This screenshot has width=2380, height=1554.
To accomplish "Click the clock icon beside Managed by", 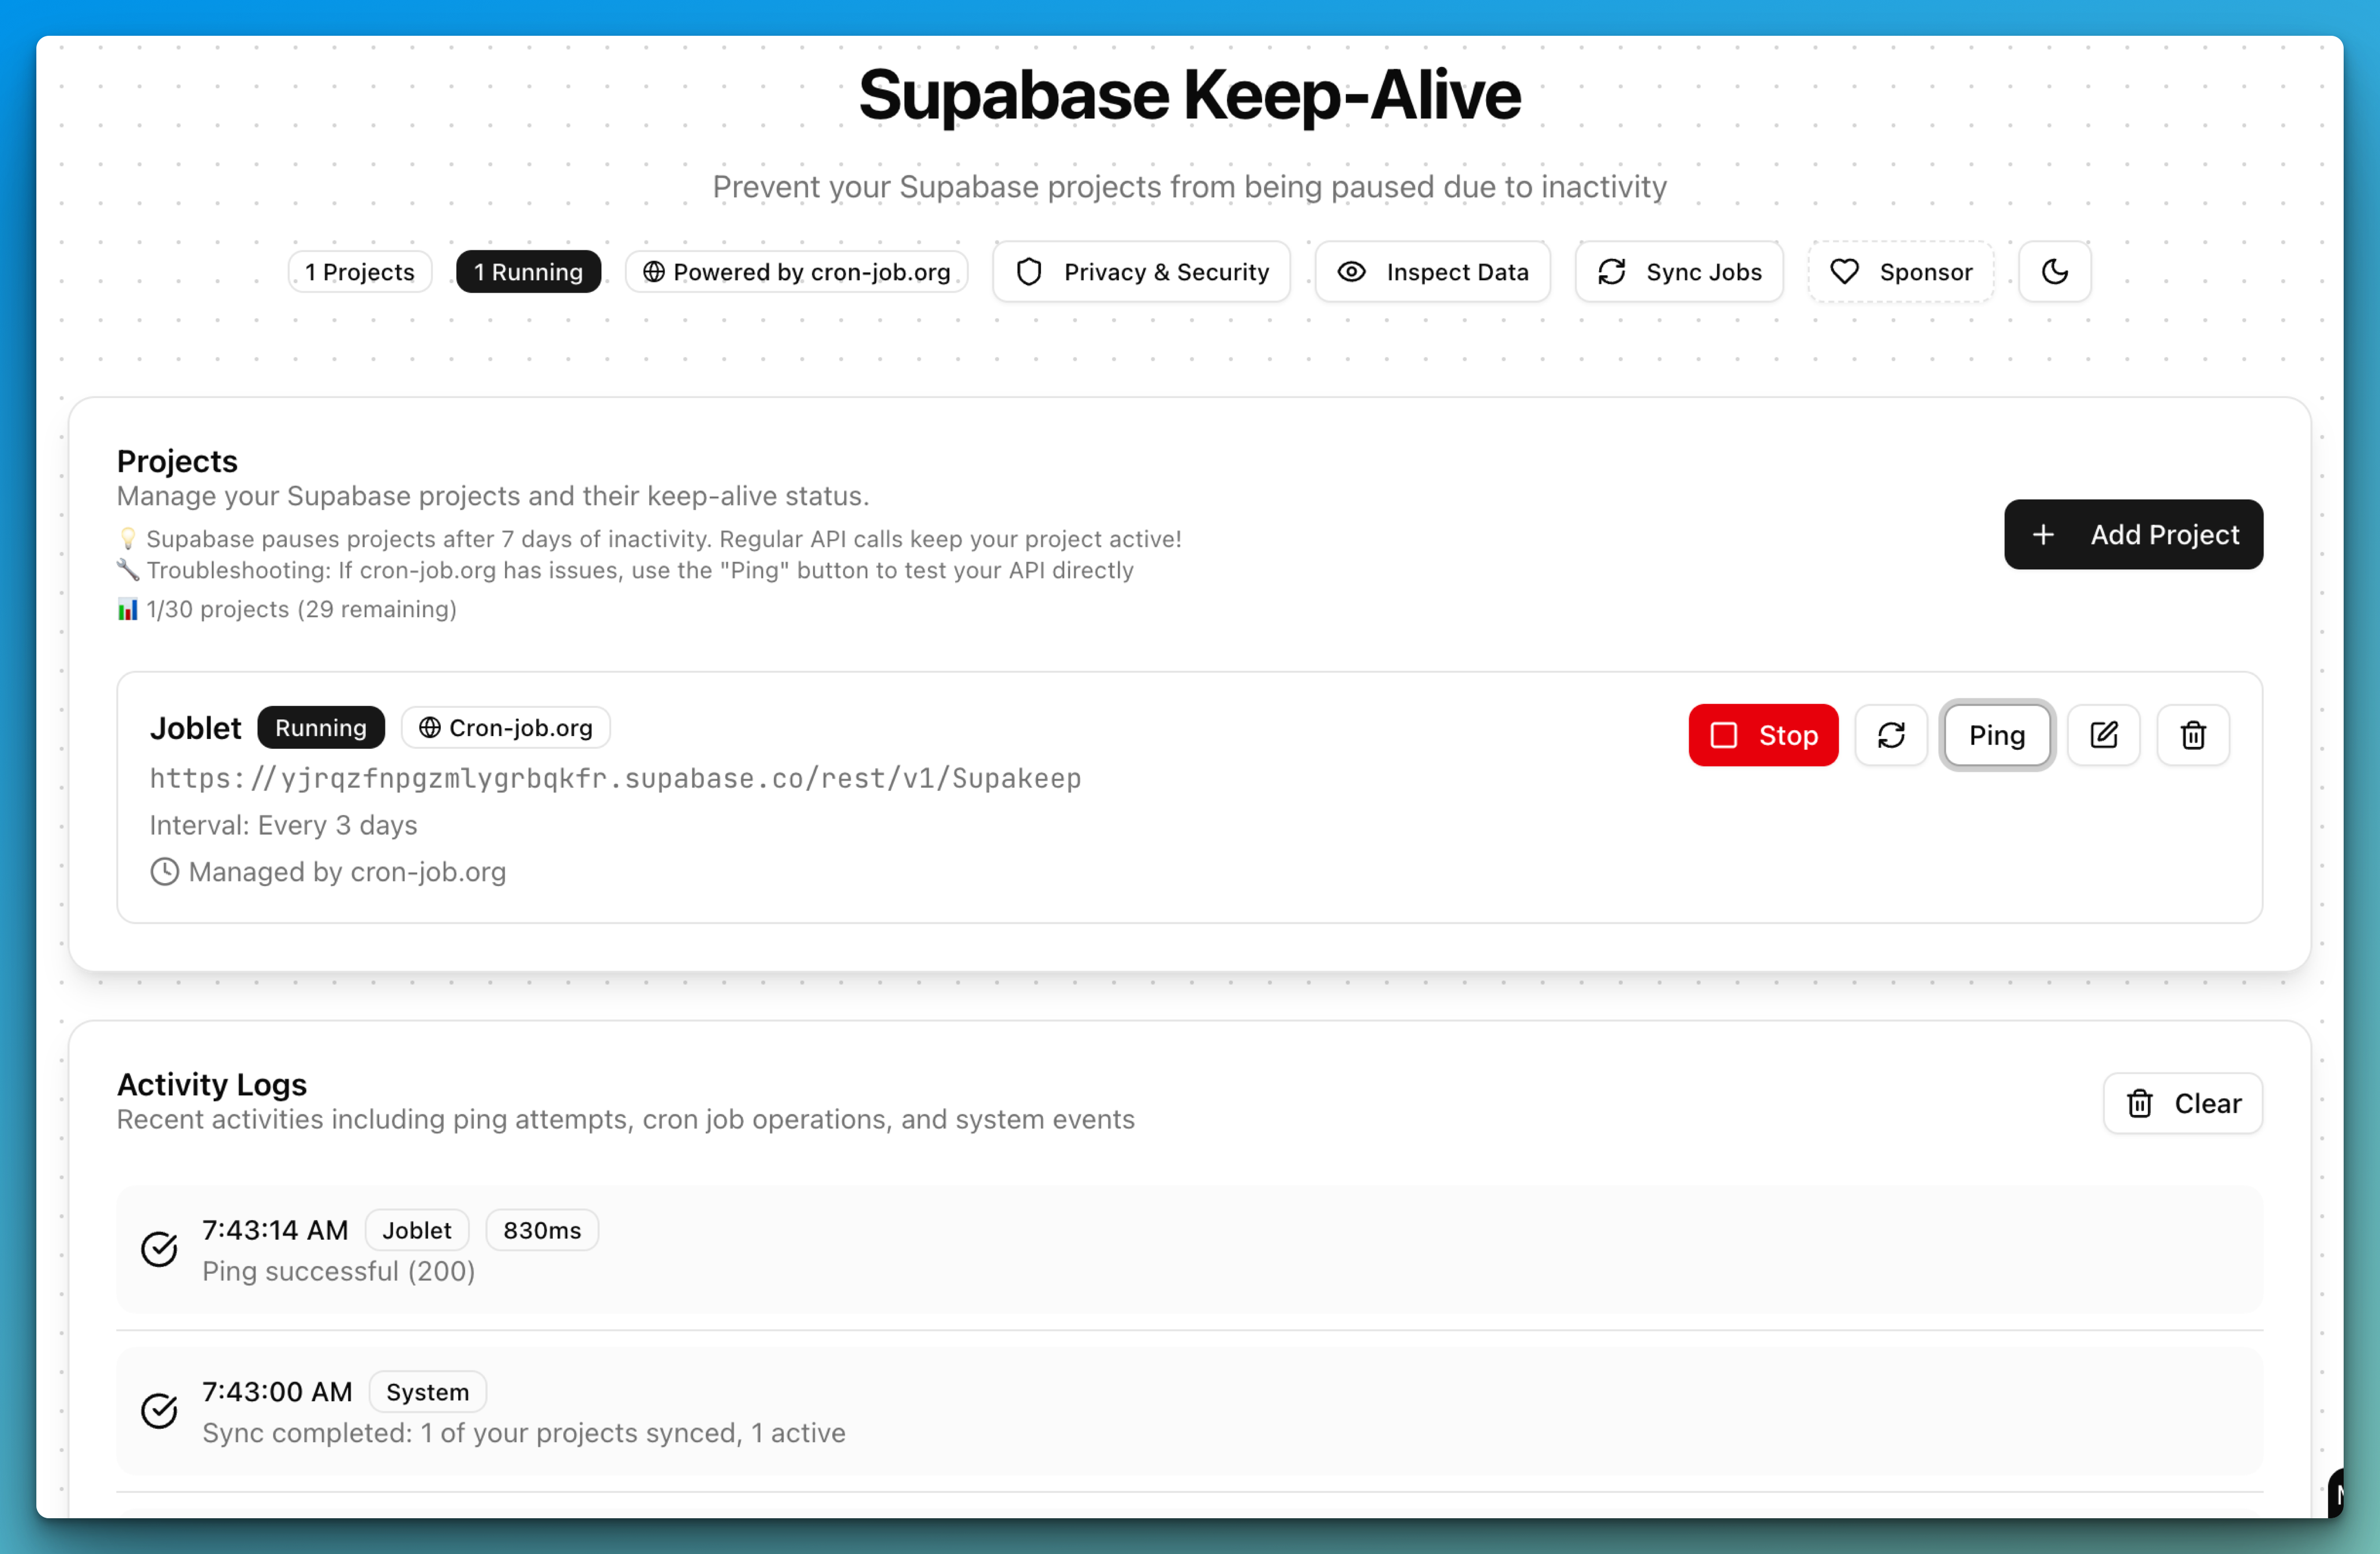I will (x=165, y=872).
